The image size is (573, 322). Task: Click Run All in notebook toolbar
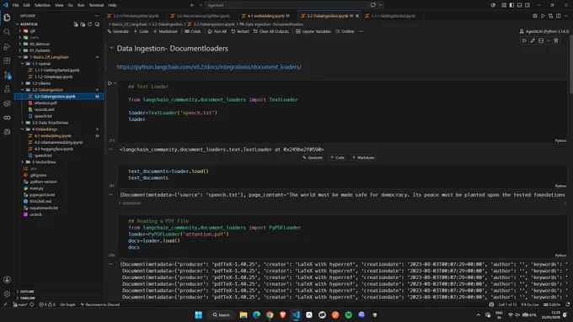pos(217,31)
